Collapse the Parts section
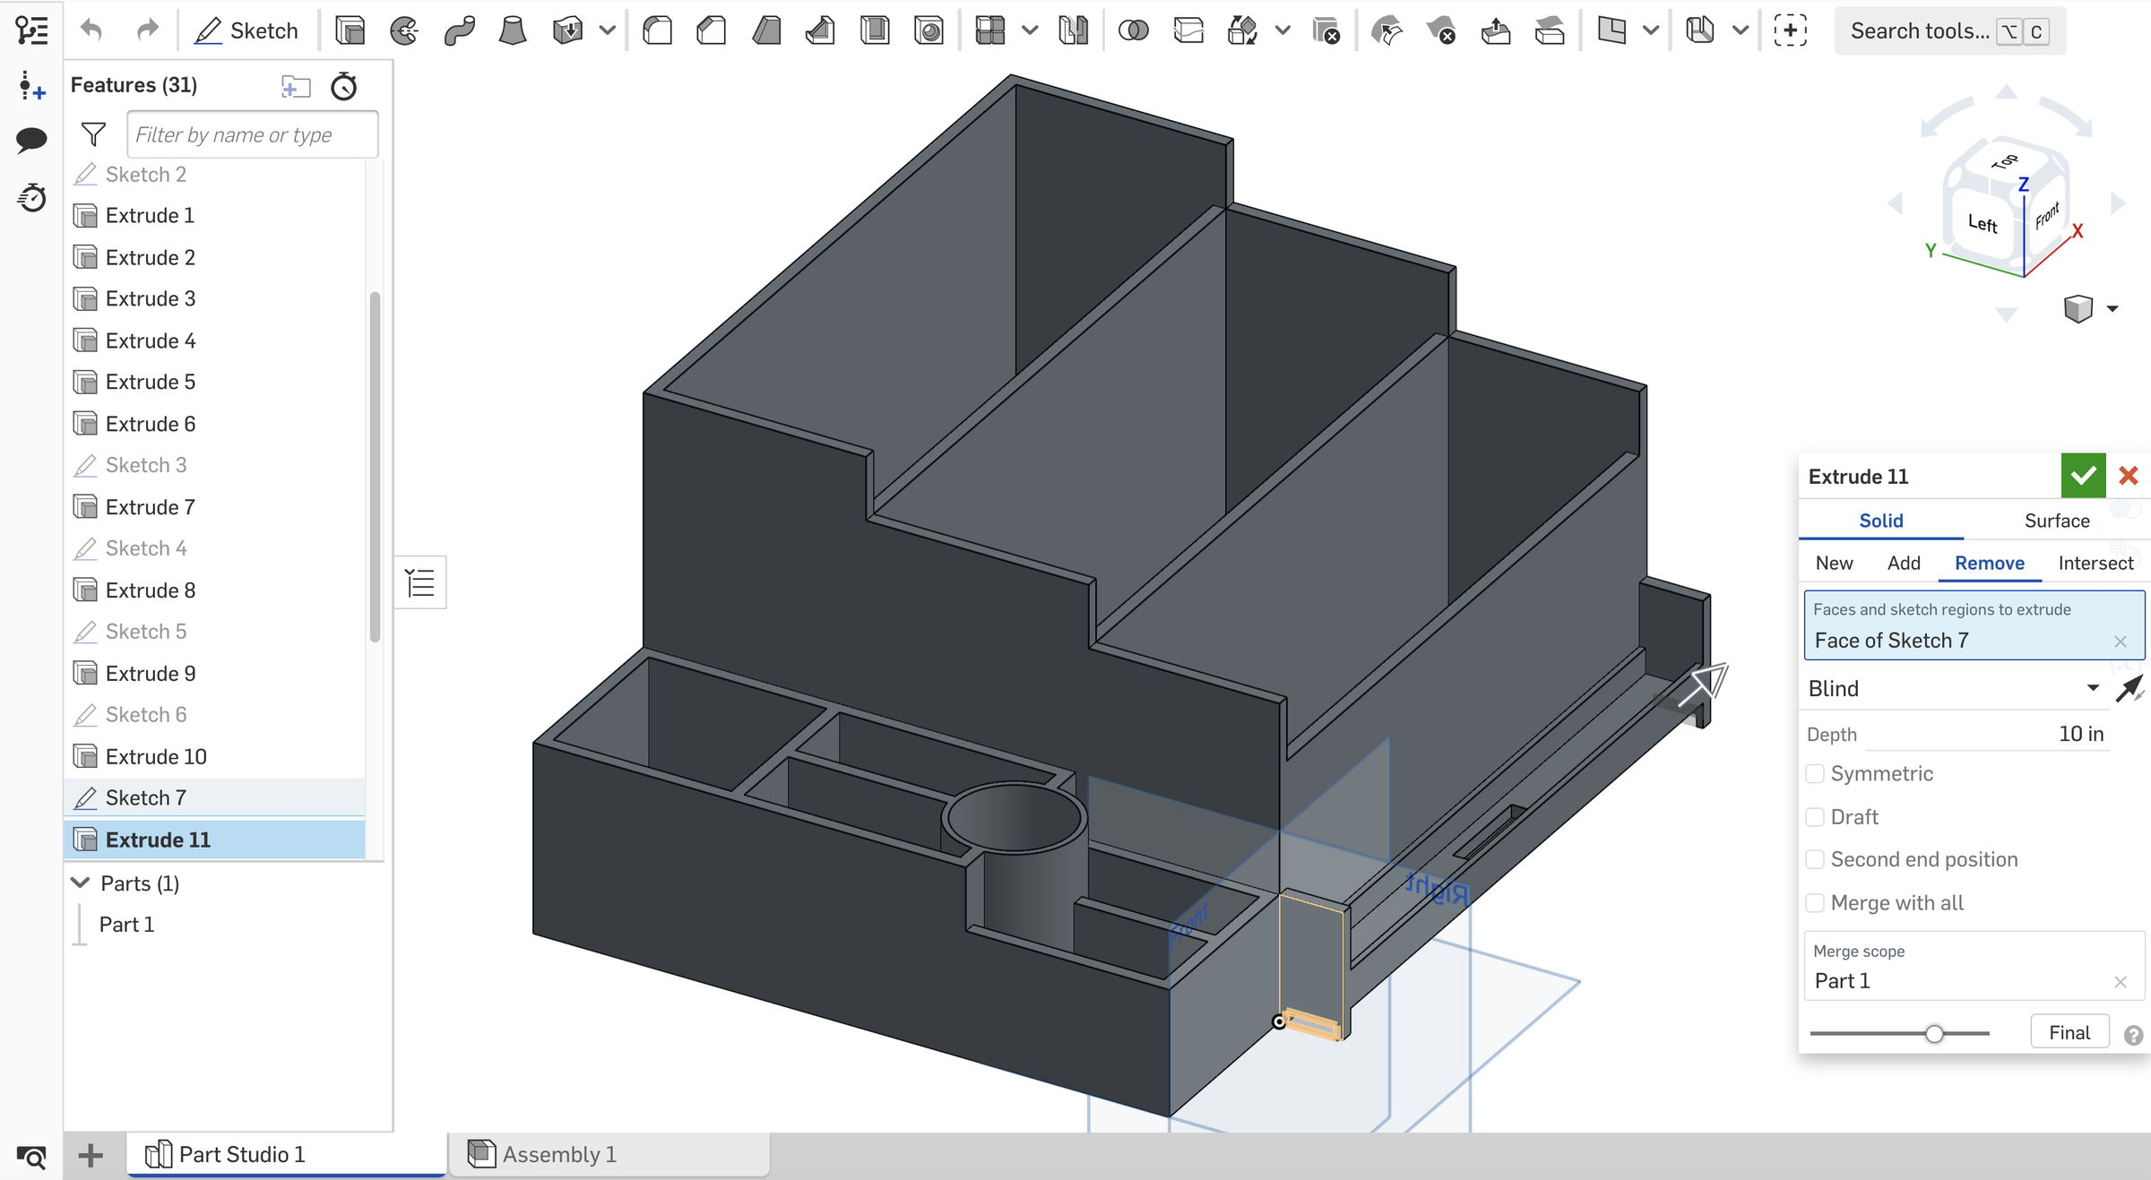Viewport: 2151px width, 1180px height. (80, 883)
